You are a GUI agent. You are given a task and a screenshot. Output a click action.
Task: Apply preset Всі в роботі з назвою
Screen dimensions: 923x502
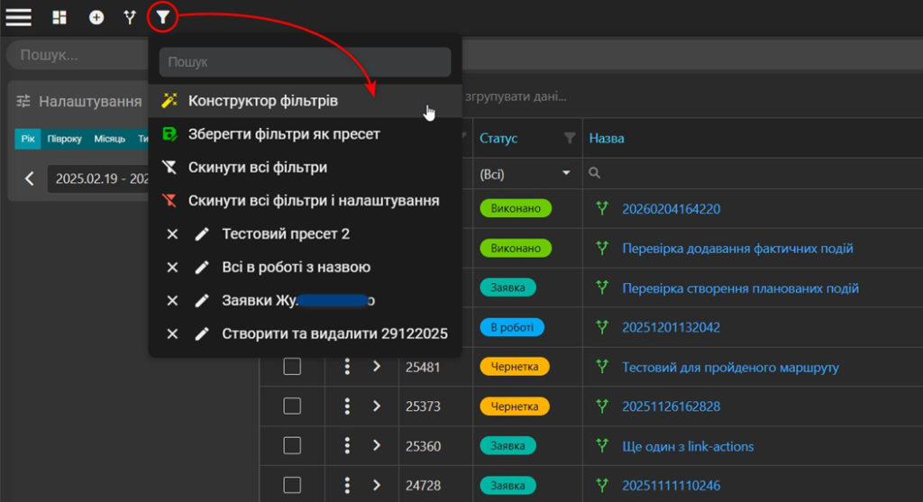click(x=296, y=267)
